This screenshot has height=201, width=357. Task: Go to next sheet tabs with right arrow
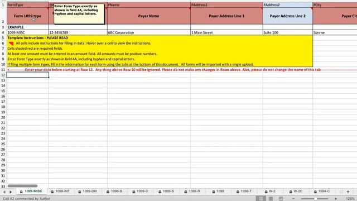pyautogui.click(x=11, y=192)
